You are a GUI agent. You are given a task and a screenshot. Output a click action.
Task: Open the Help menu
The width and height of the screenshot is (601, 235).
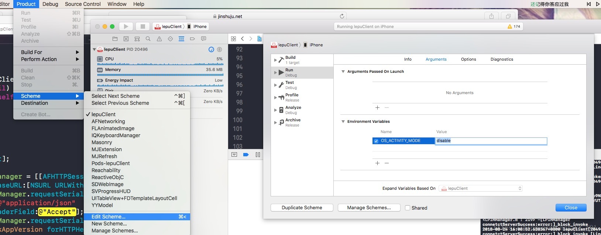[139, 4]
